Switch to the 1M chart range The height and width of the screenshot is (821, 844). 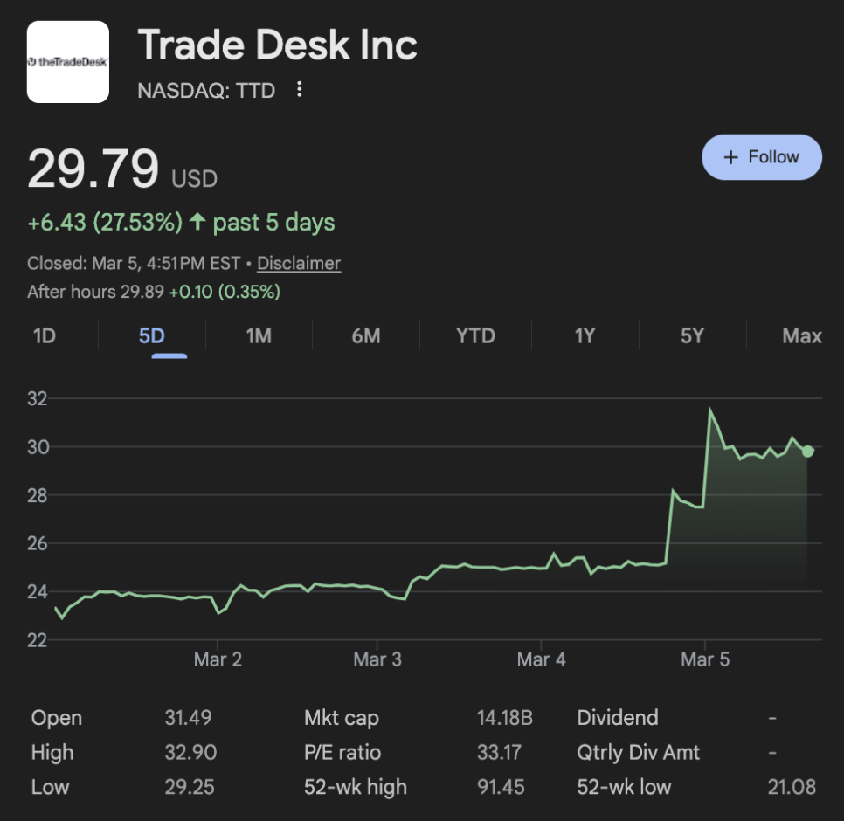pyautogui.click(x=259, y=335)
